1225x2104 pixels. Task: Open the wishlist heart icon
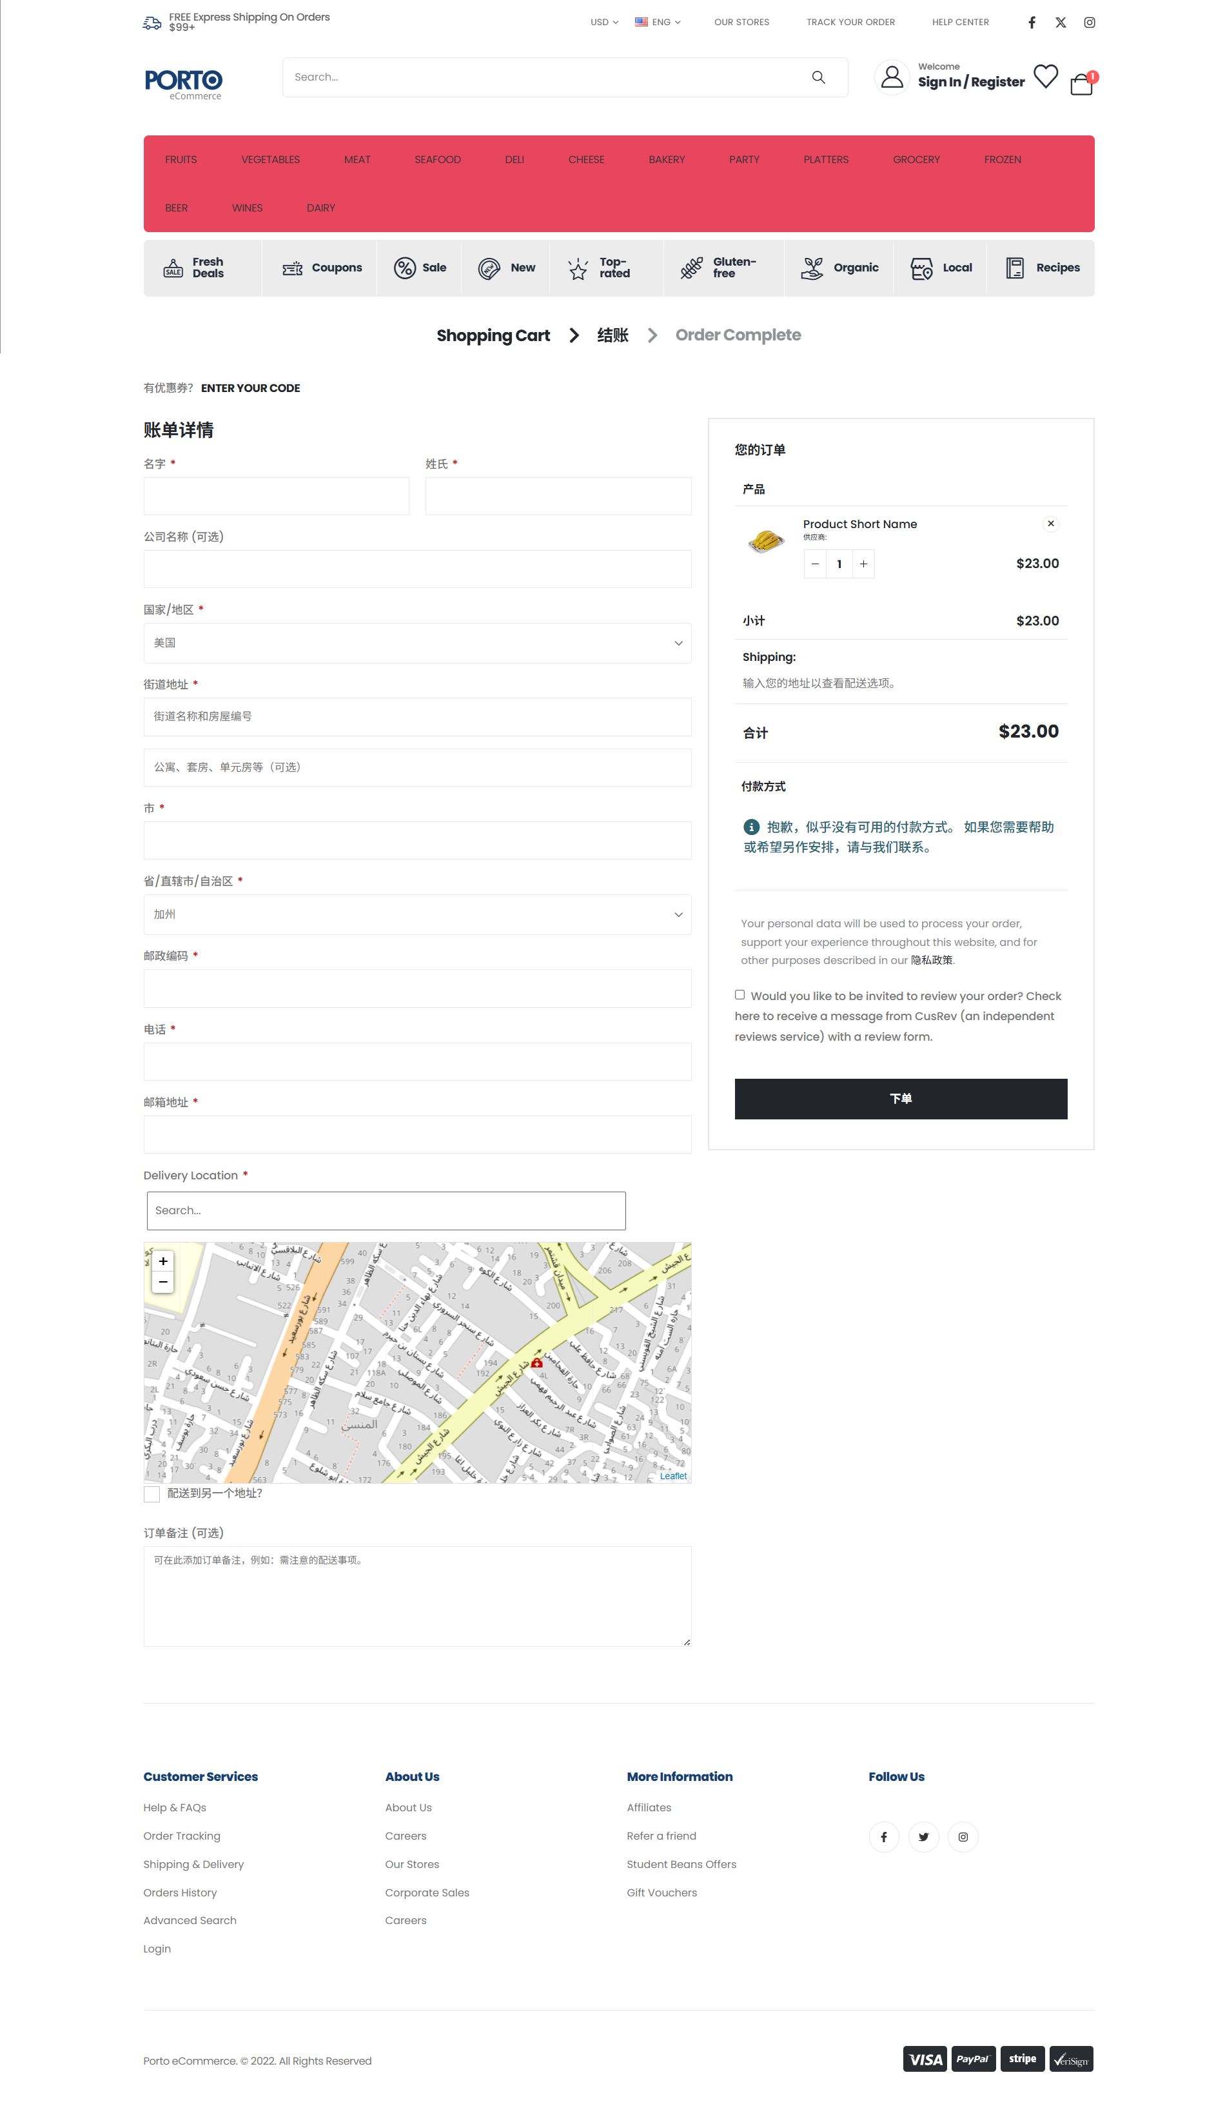(x=1044, y=77)
